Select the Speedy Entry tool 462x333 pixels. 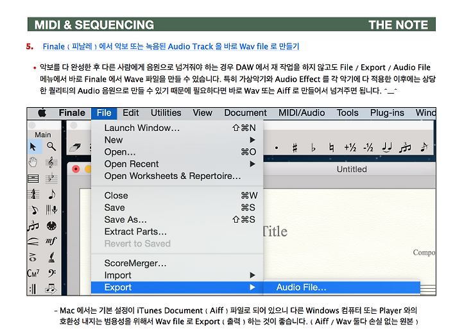(x=33, y=210)
